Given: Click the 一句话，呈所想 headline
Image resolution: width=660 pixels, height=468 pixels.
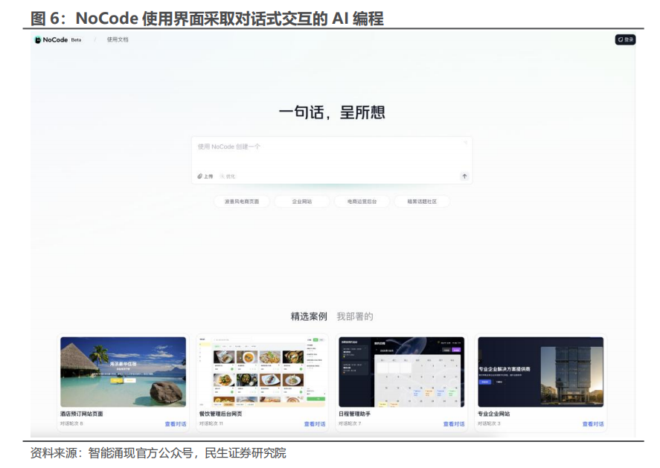Looking at the screenshot, I should 332,112.
